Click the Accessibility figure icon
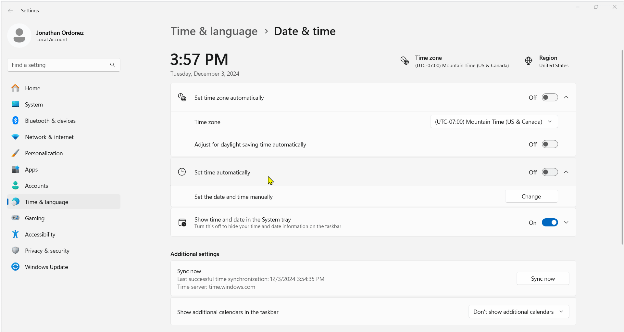Screen dimensions: 624x332 [15, 234]
